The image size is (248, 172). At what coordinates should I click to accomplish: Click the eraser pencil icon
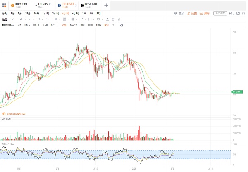click(x=119, y=19)
